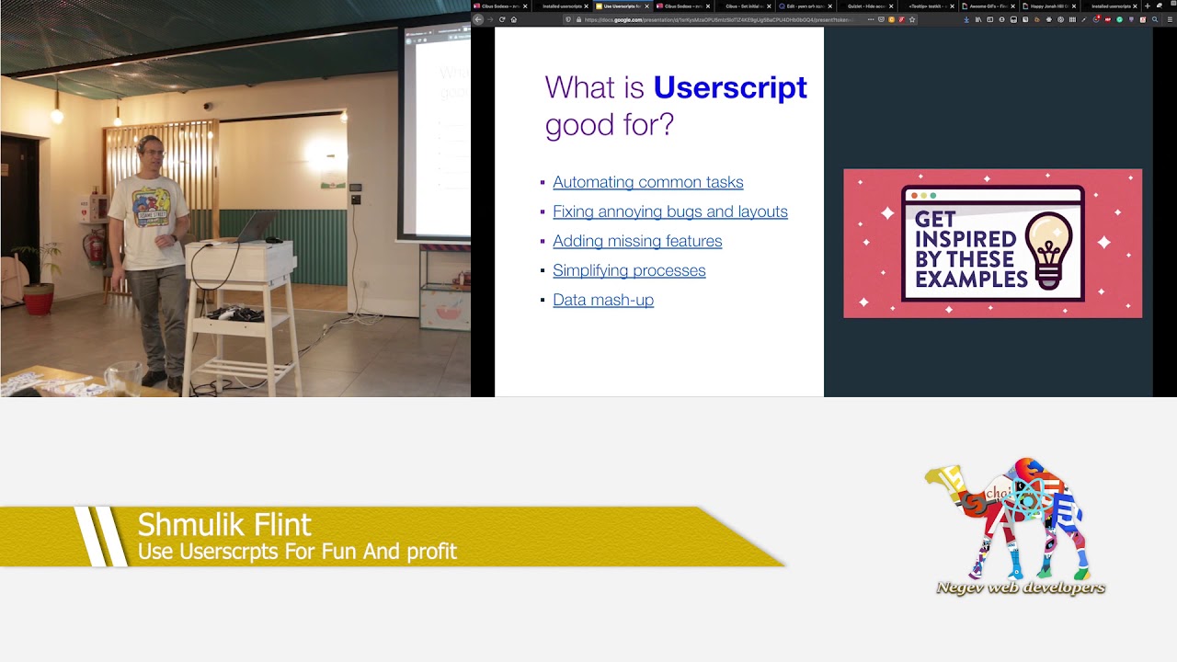The width and height of the screenshot is (1177, 662).
Task: Open the 'Data mash-up' link
Action: (603, 300)
